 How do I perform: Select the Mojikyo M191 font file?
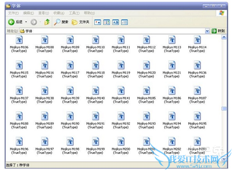click(x=96, y=120)
